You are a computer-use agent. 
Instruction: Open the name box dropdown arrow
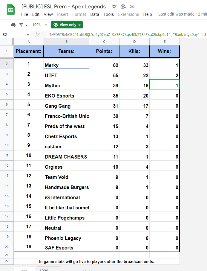tap(27, 35)
